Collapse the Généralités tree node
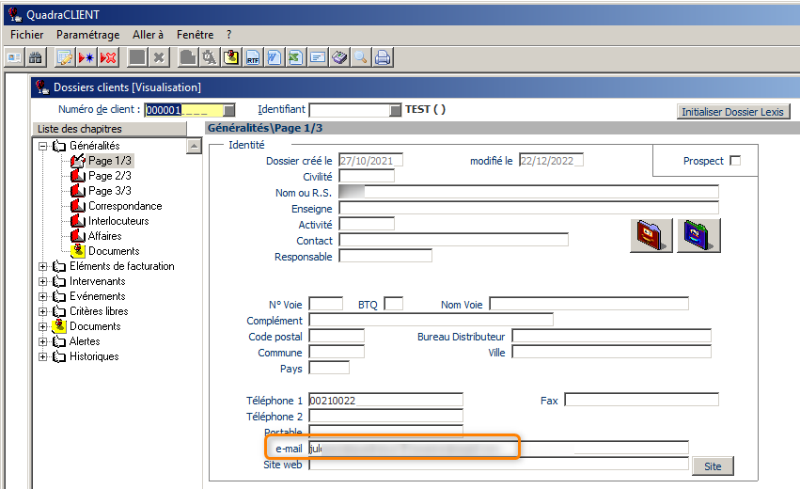 coord(43,146)
